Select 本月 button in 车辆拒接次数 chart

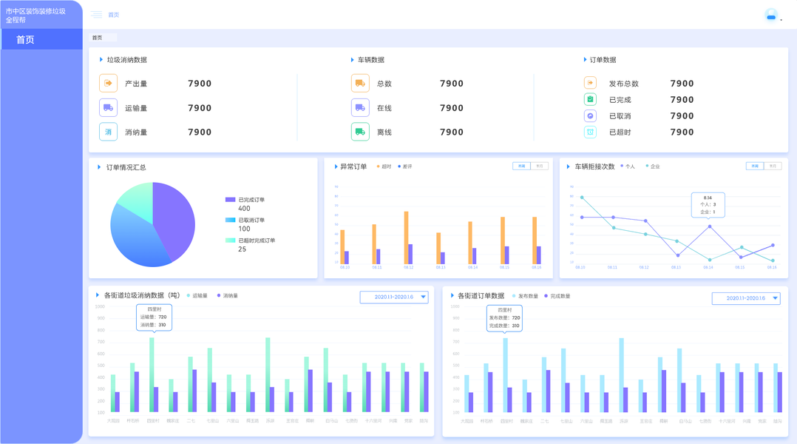coord(773,166)
